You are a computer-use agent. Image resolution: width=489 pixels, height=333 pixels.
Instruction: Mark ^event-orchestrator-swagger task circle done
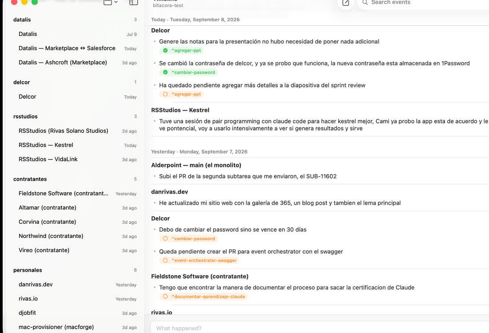tap(165, 261)
